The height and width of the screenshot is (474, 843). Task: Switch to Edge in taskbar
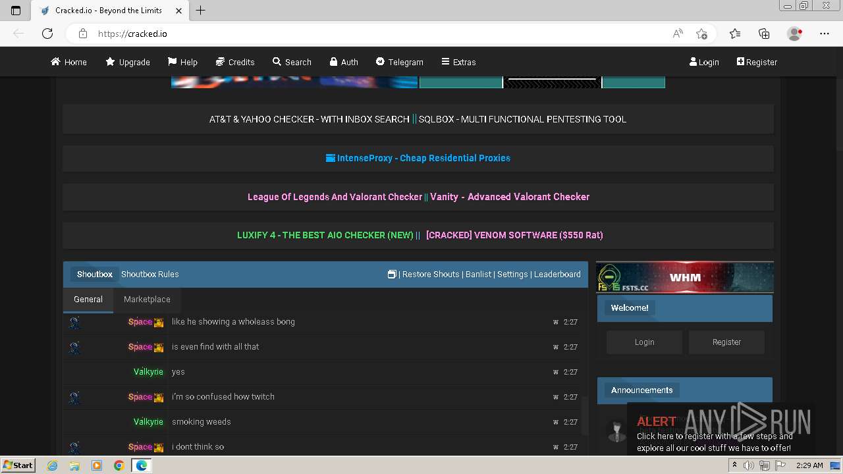pos(142,465)
